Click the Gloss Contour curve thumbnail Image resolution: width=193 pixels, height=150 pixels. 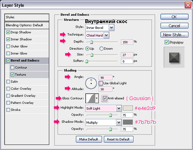[90, 98]
